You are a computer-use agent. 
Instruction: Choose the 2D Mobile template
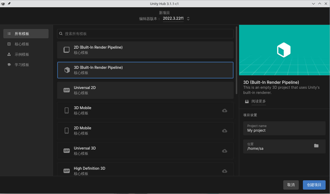pos(145,131)
